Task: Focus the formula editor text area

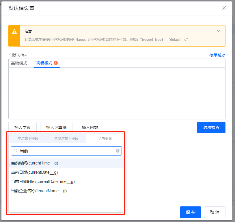Action: pos(117,93)
